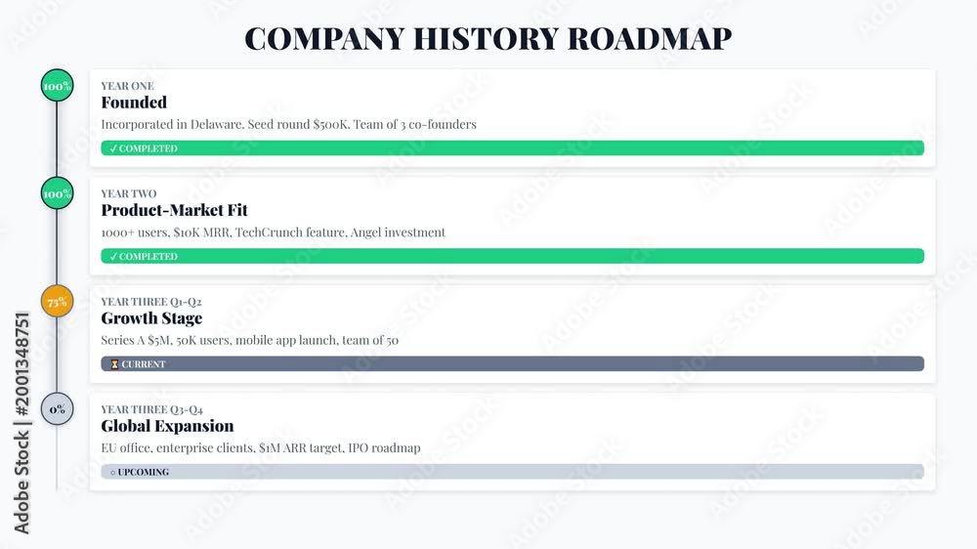Image resolution: width=977 pixels, height=549 pixels.
Task: Open the Global Expansion heading
Action: point(168,426)
